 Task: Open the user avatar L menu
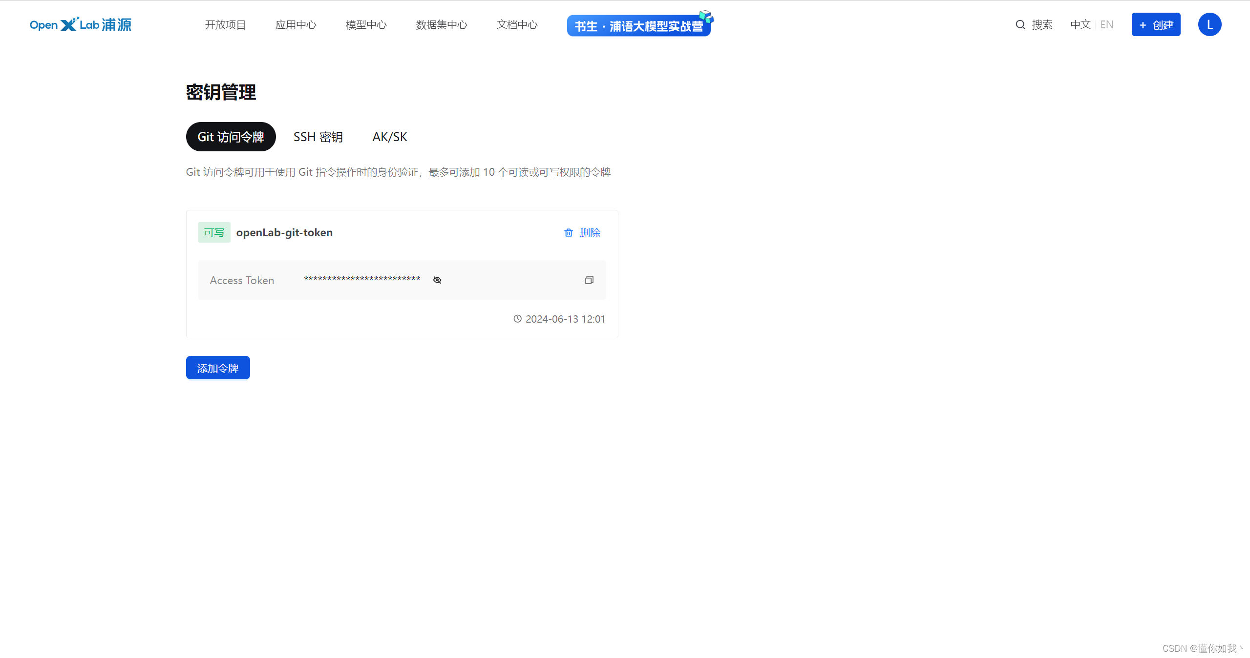tap(1209, 24)
